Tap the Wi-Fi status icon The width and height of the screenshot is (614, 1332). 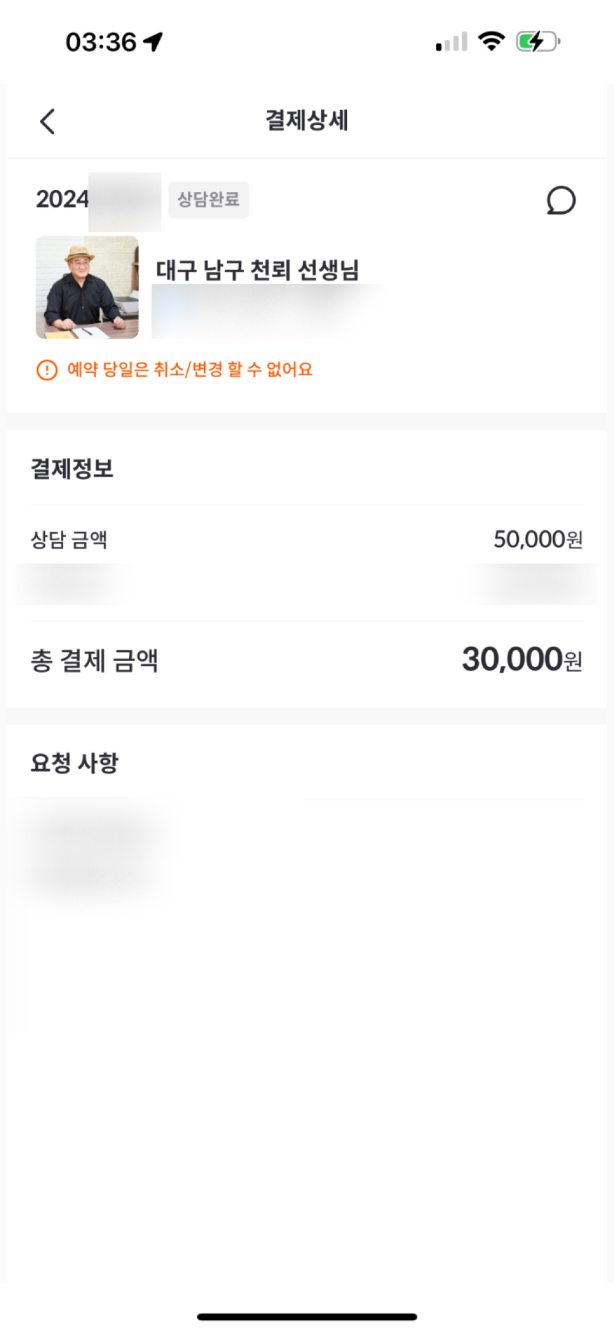[x=491, y=41]
